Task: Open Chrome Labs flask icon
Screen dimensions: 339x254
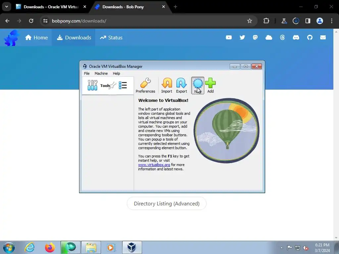Action: [284, 21]
